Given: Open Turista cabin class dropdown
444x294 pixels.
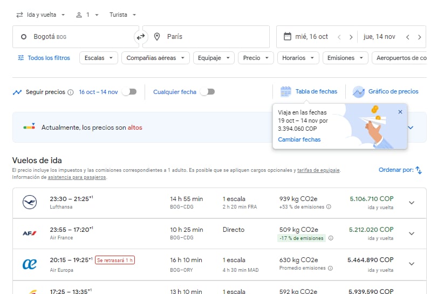Looking at the screenshot, I should tap(123, 15).
